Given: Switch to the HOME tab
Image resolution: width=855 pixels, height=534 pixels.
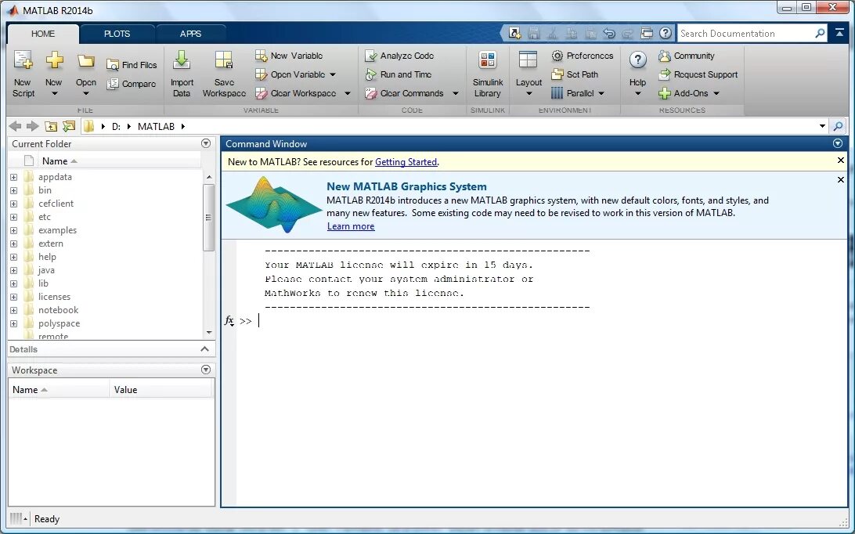Looking at the screenshot, I should [43, 34].
